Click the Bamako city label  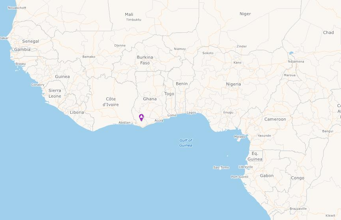(89, 56)
